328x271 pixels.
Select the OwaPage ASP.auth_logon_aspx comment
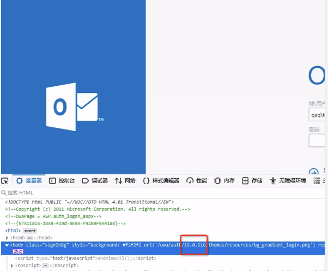coord(53,216)
